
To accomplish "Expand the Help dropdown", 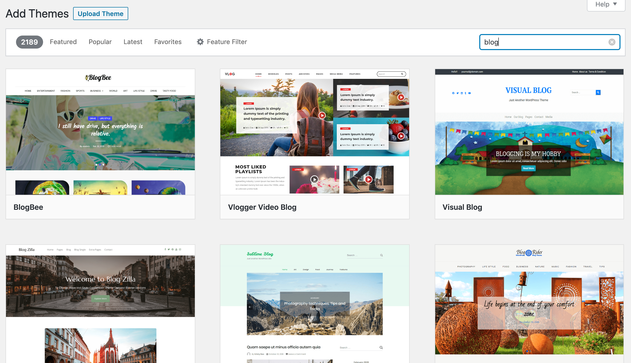I will (x=606, y=5).
